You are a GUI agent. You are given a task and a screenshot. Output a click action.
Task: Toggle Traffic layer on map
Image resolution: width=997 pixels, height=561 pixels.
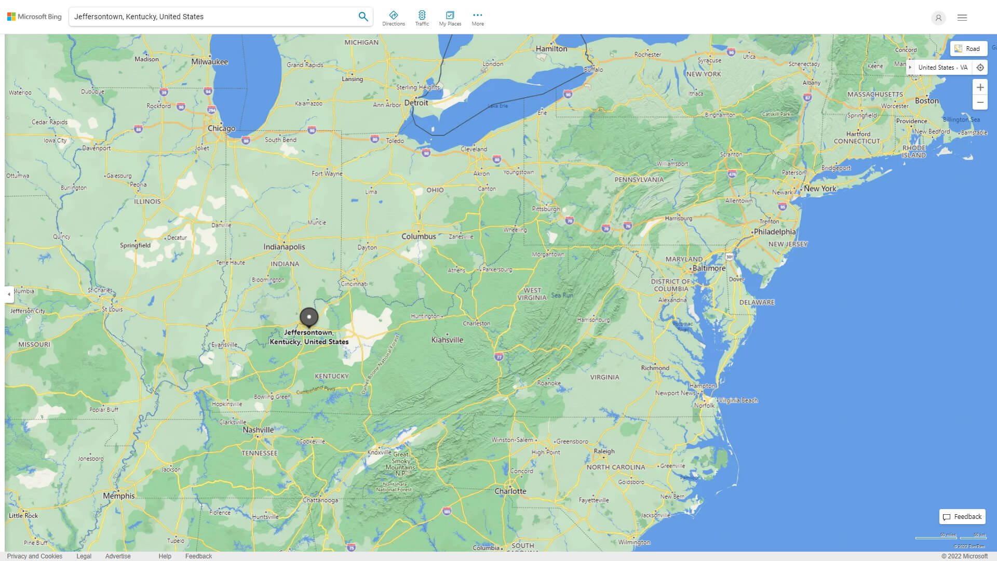point(422,18)
